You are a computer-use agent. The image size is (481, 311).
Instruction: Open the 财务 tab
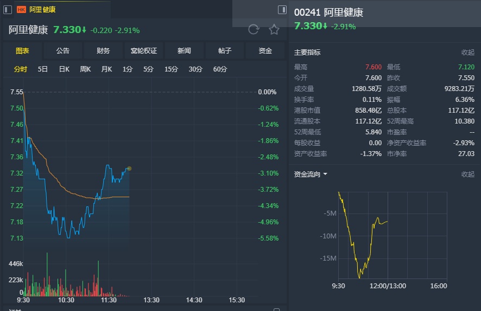point(103,51)
